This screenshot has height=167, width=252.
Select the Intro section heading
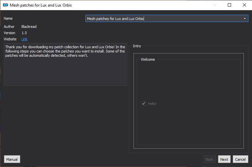137,46
